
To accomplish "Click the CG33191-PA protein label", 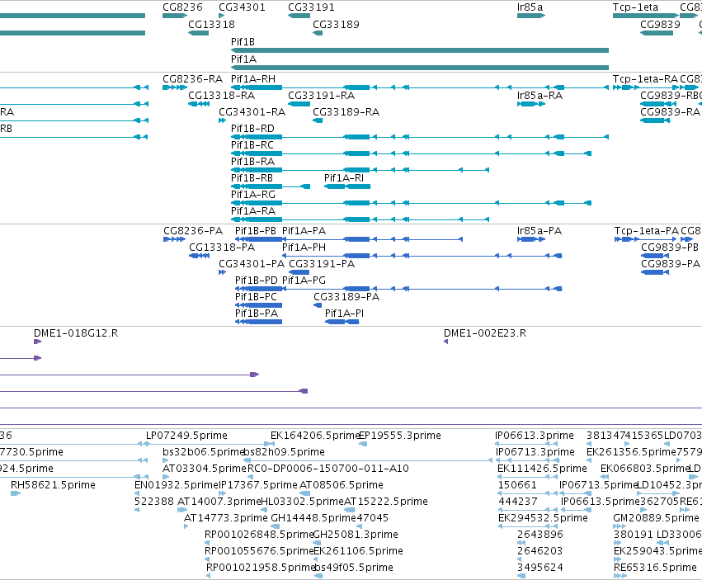I will tap(322, 264).
